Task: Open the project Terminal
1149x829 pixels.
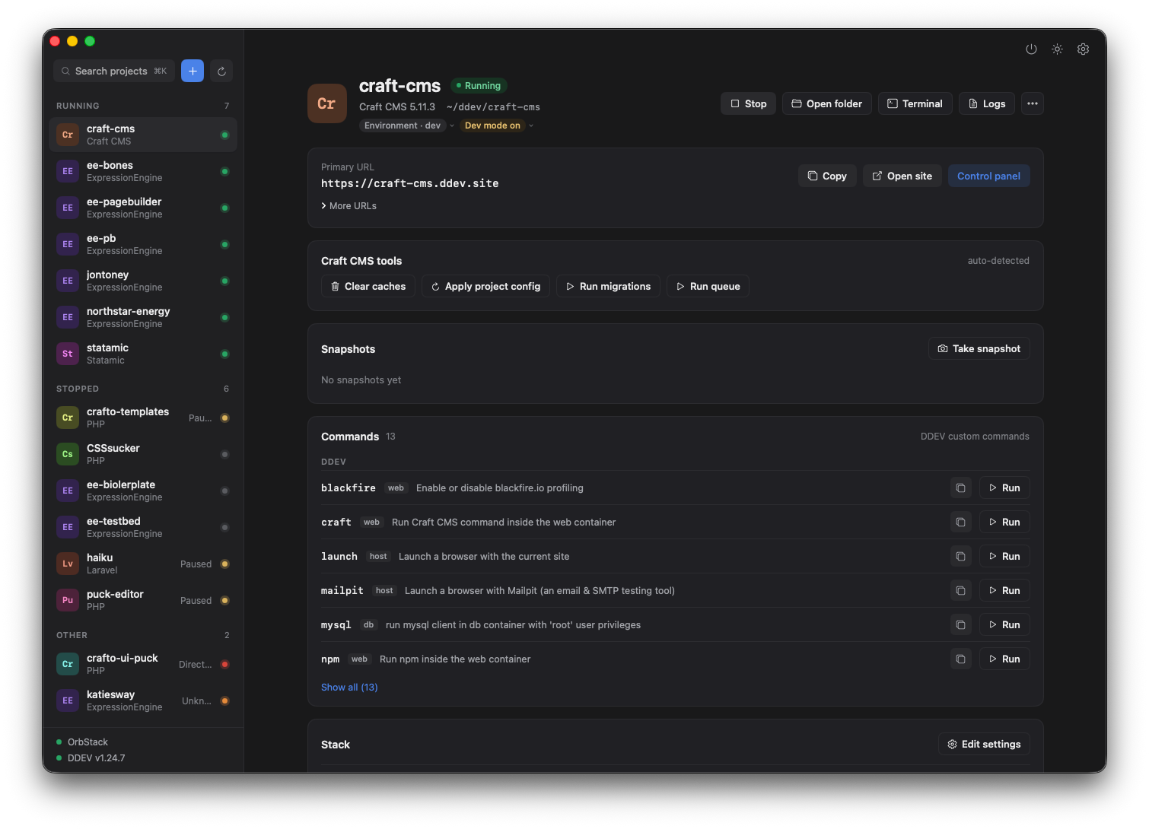Action: (x=915, y=103)
